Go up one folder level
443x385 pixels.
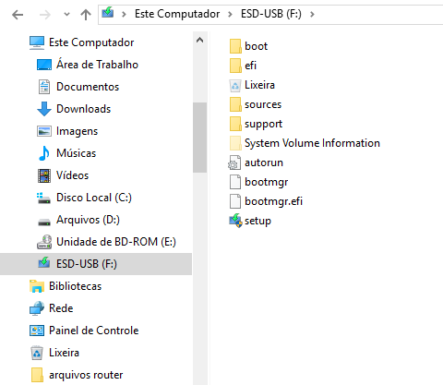[x=86, y=15]
